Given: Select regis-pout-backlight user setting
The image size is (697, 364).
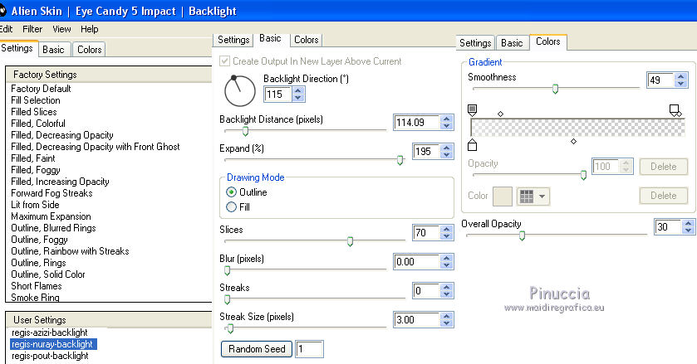Looking at the screenshot, I should [50, 356].
